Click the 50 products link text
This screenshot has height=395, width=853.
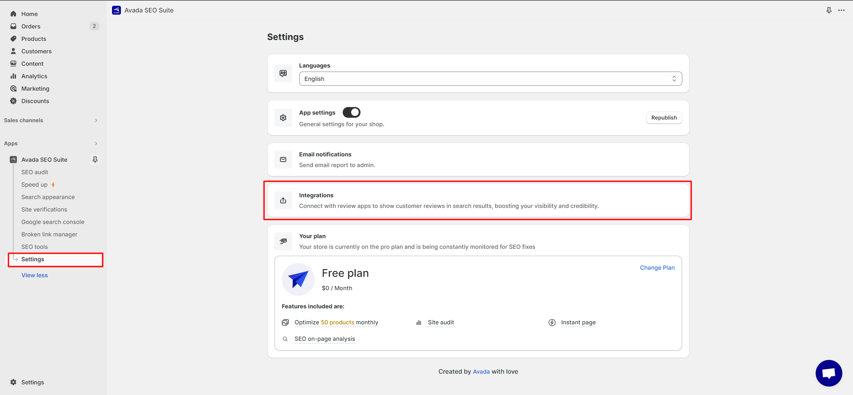click(x=337, y=323)
